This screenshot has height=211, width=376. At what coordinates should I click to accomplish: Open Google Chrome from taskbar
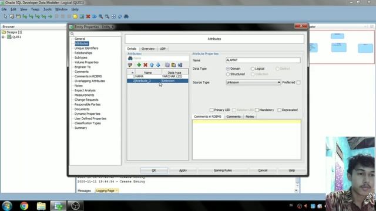click(24, 206)
